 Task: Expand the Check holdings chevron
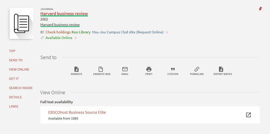click(167, 32)
